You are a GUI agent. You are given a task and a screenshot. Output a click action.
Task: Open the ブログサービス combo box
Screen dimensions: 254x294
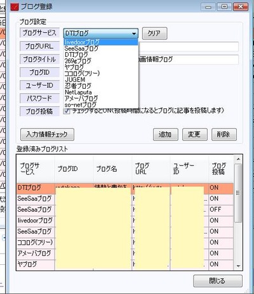101,34
